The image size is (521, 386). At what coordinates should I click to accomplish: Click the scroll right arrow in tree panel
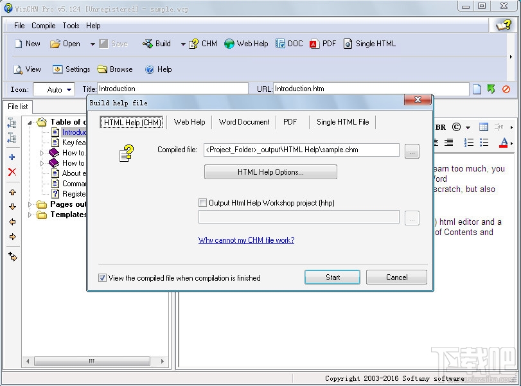coord(162,361)
